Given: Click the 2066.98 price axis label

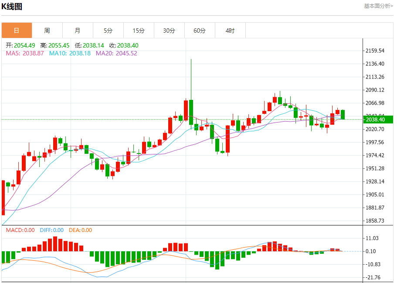Looking at the screenshot, I should (x=375, y=103).
